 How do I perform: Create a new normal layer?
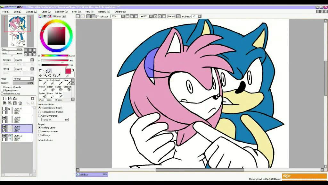click(4, 98)
